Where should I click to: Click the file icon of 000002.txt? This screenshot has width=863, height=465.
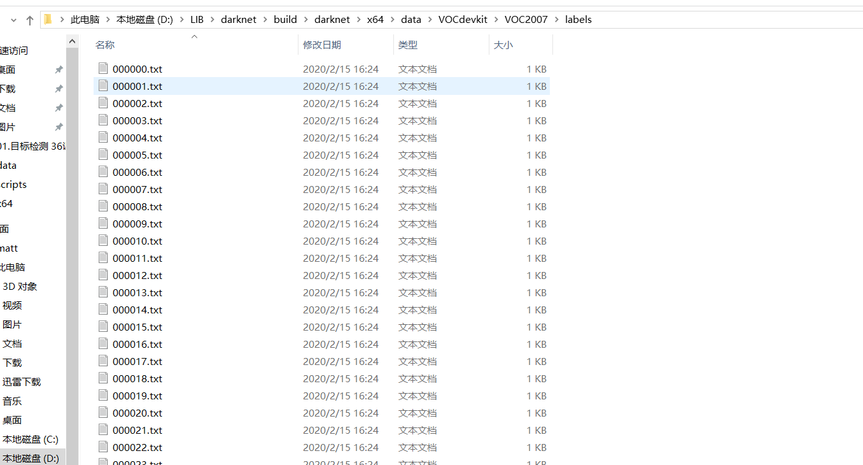[x=103, y=103]
